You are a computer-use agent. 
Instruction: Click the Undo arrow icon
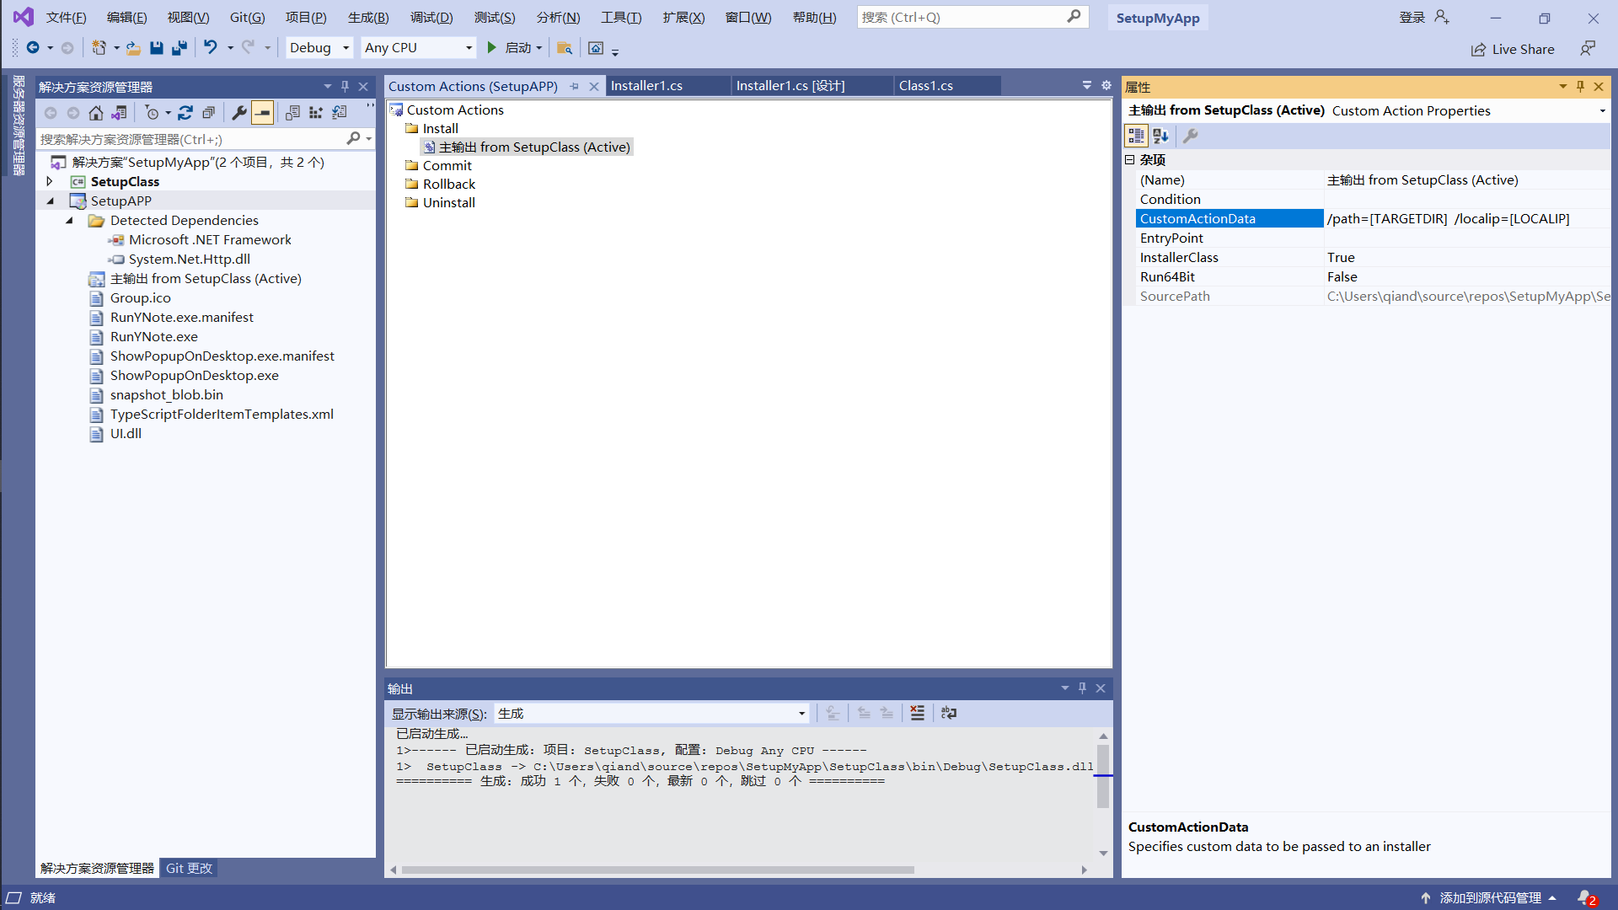pos(211,48)
